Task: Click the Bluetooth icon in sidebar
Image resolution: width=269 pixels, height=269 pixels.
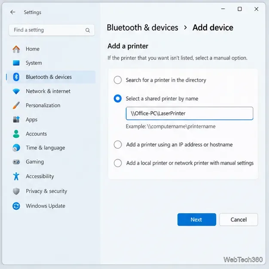Action: (x=16, y=77)
